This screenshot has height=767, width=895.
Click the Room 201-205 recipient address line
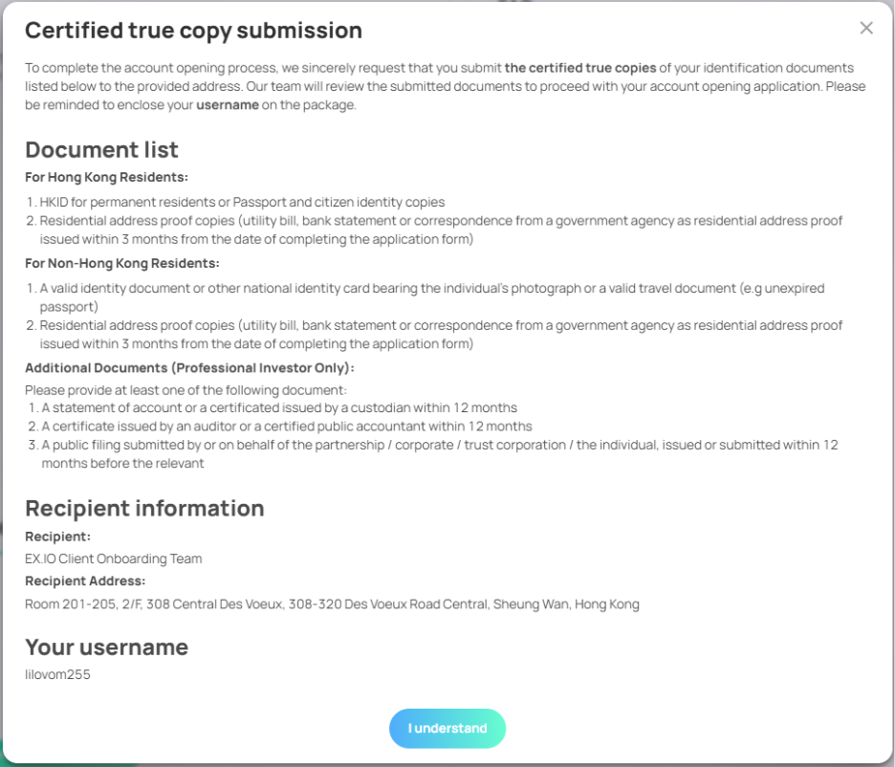point(332,604)
